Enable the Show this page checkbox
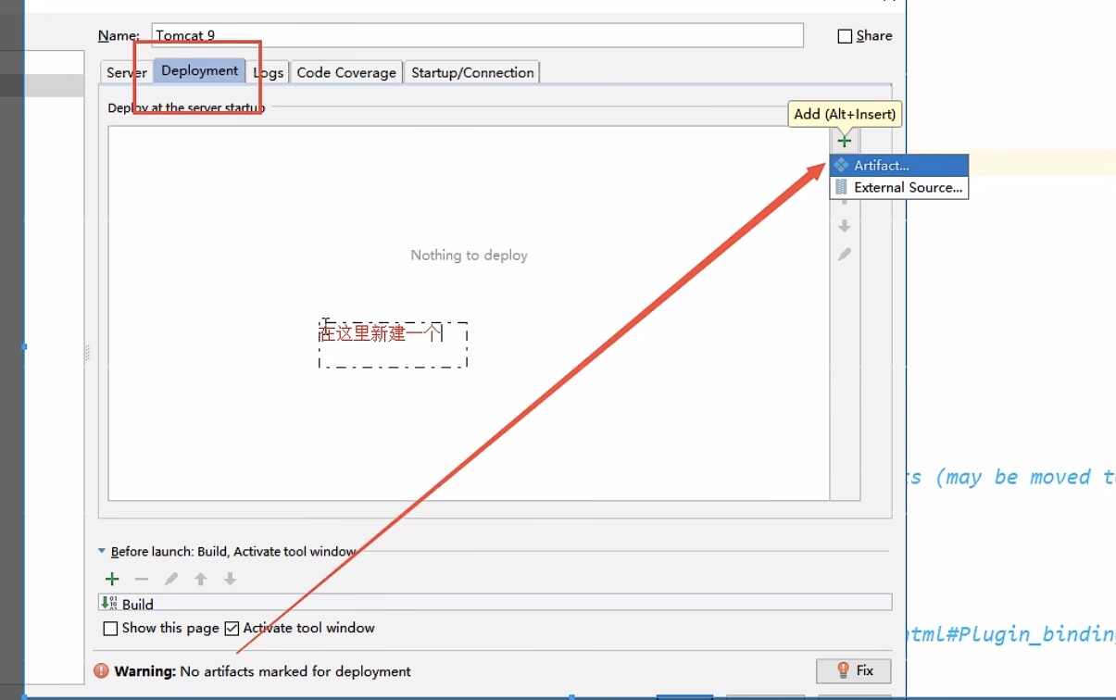The height and width of the screenshot is (700, 1116). (x=111, y=628)
